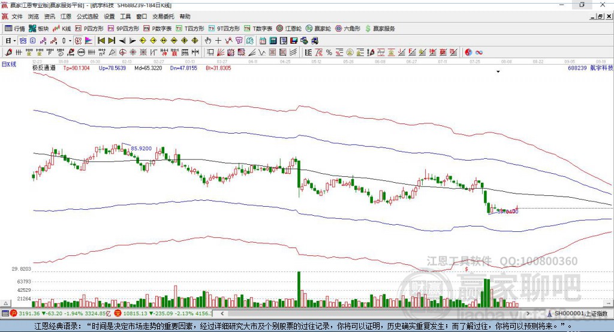The width and height of the screenshot is (614, 332).
Task: Open the 江恩 menu
Action: 66,16
